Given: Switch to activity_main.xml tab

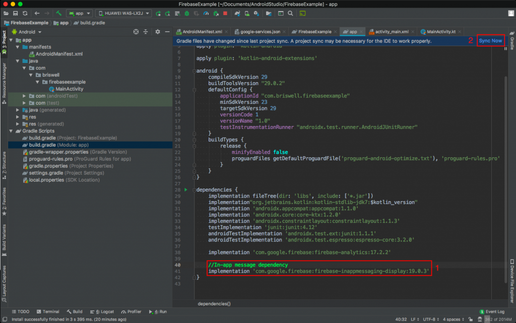Looking at the screenshot, I should (x=392, y=32).
